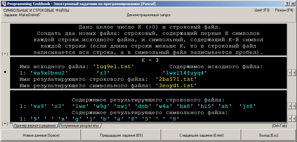Click the task name Задание: MakerDemo6°

[x=22, y=15]
